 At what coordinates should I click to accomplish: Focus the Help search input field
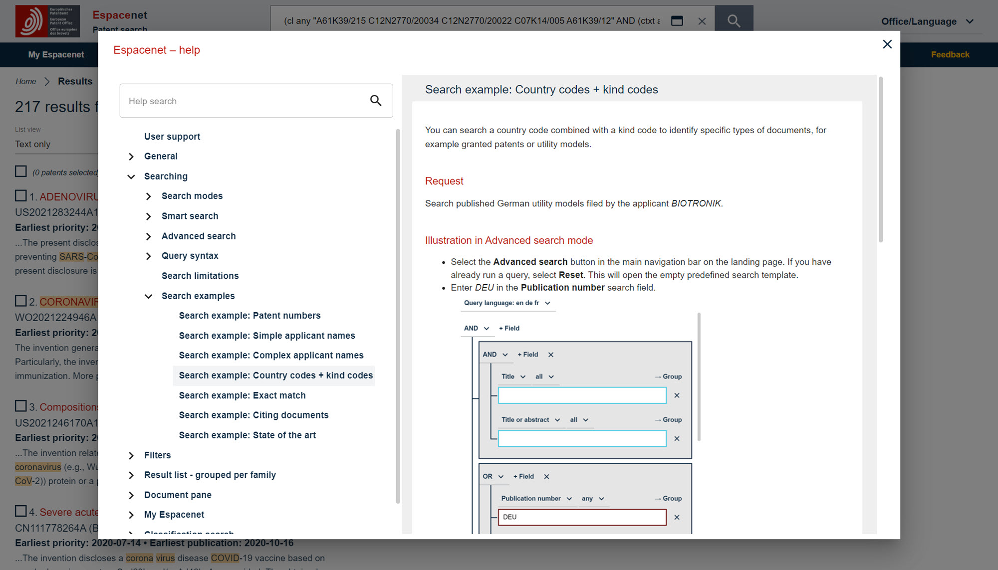point(245,101)
